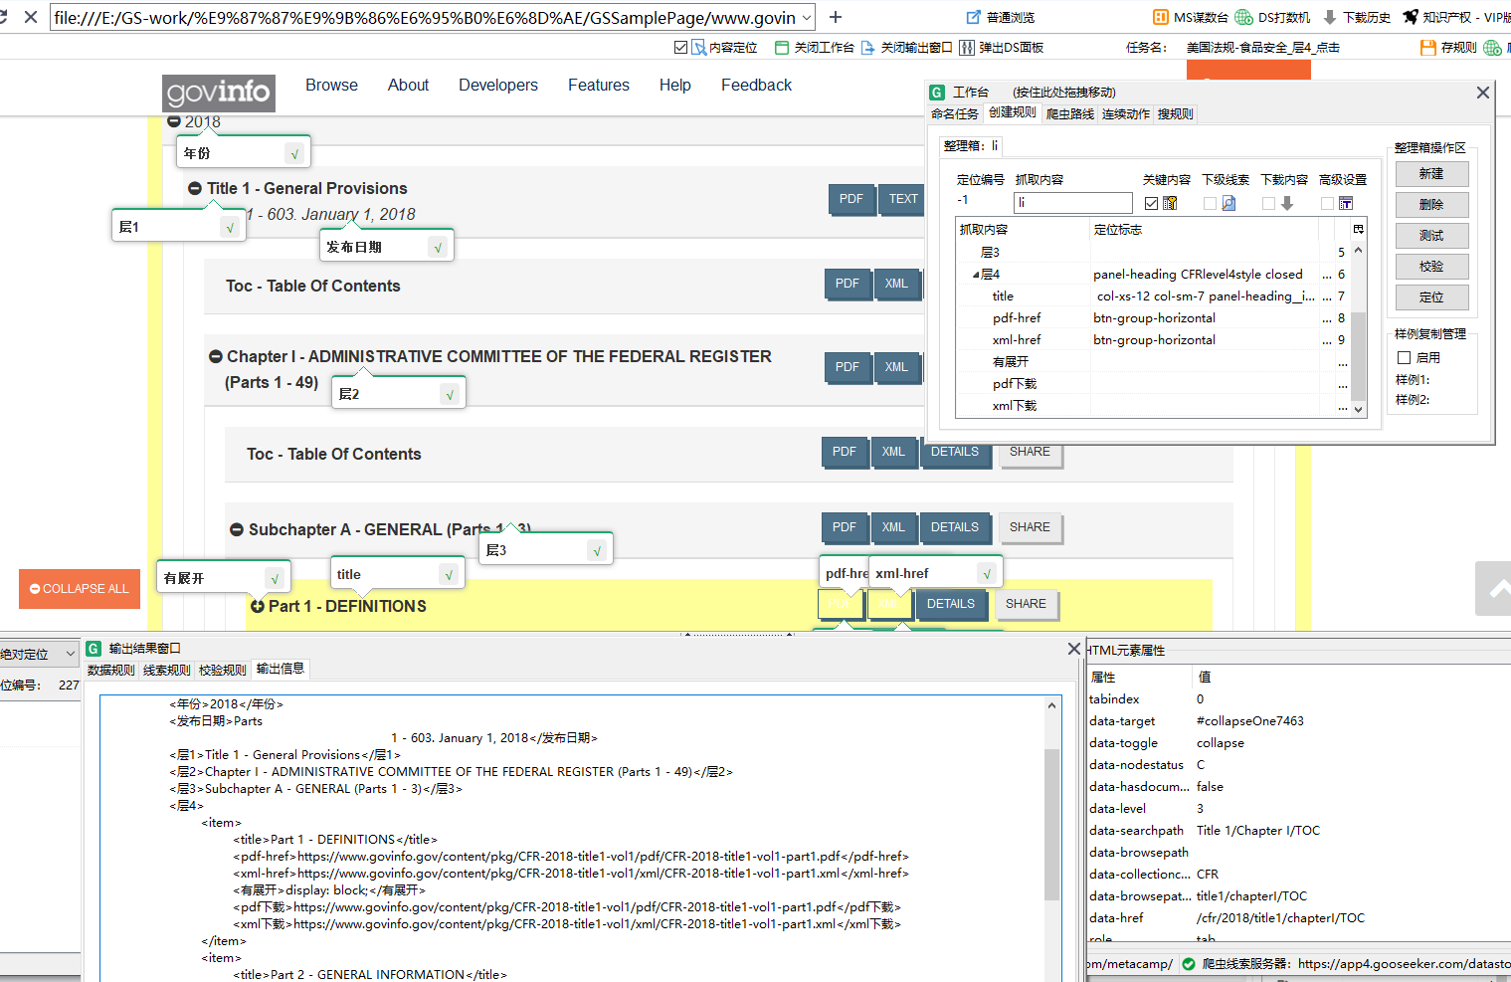This screenshot has width=1511, height=982.
Task: Click the 普通浏览 browse mode icon
Action: [974, 17]
